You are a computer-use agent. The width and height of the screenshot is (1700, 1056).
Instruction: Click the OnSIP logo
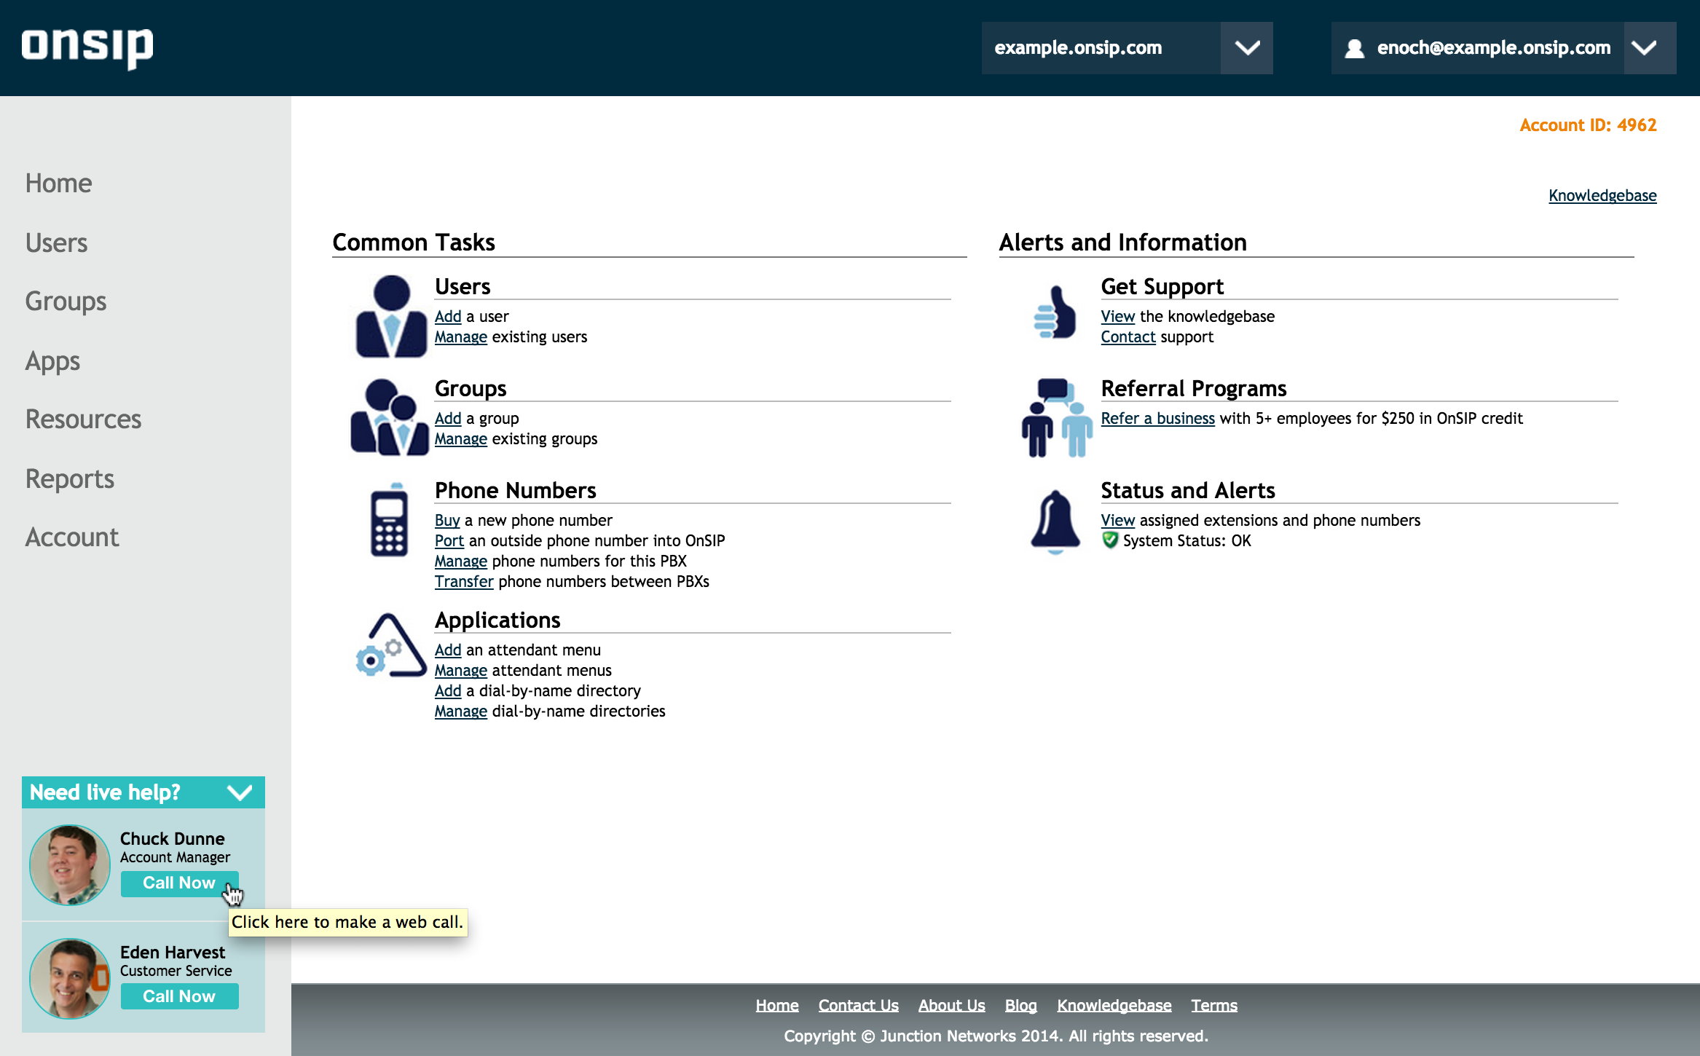pos(87,47)
